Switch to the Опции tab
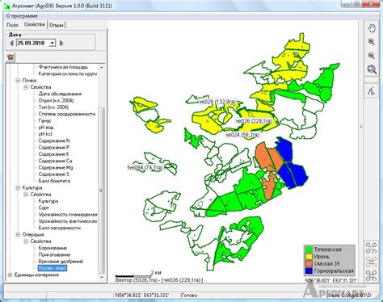This screenshot has width=383, height=302. click(57, 25)
